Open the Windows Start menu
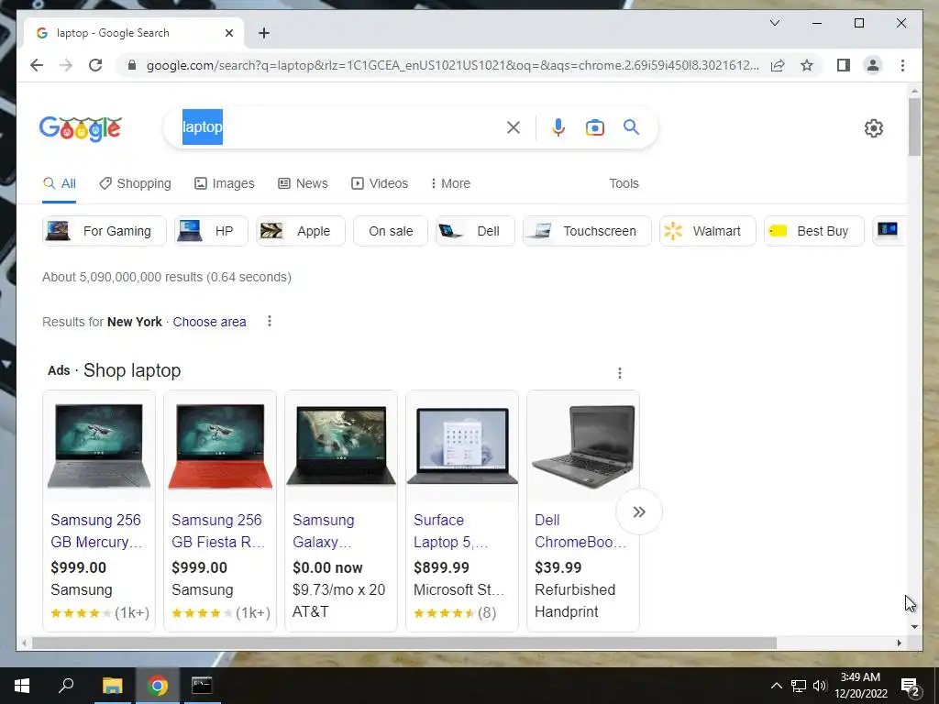Image resolution: width=939 pixels, height=704 pixels. click(22, 686)
